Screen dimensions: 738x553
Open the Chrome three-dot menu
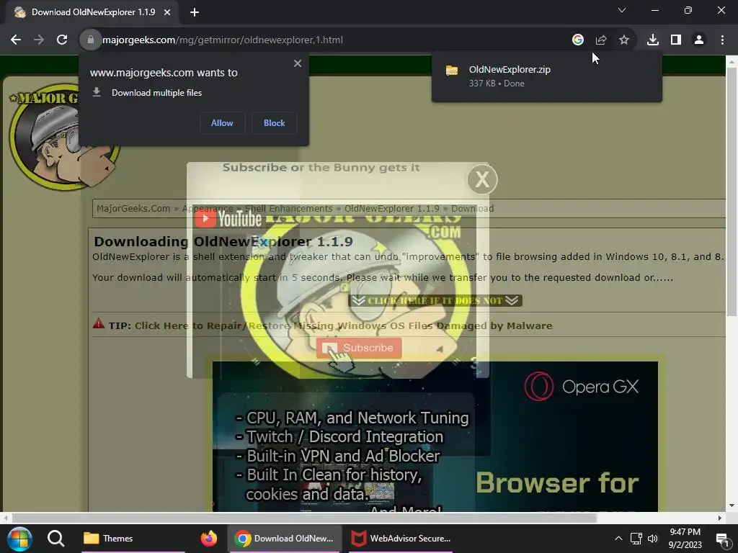click(722, 40)
